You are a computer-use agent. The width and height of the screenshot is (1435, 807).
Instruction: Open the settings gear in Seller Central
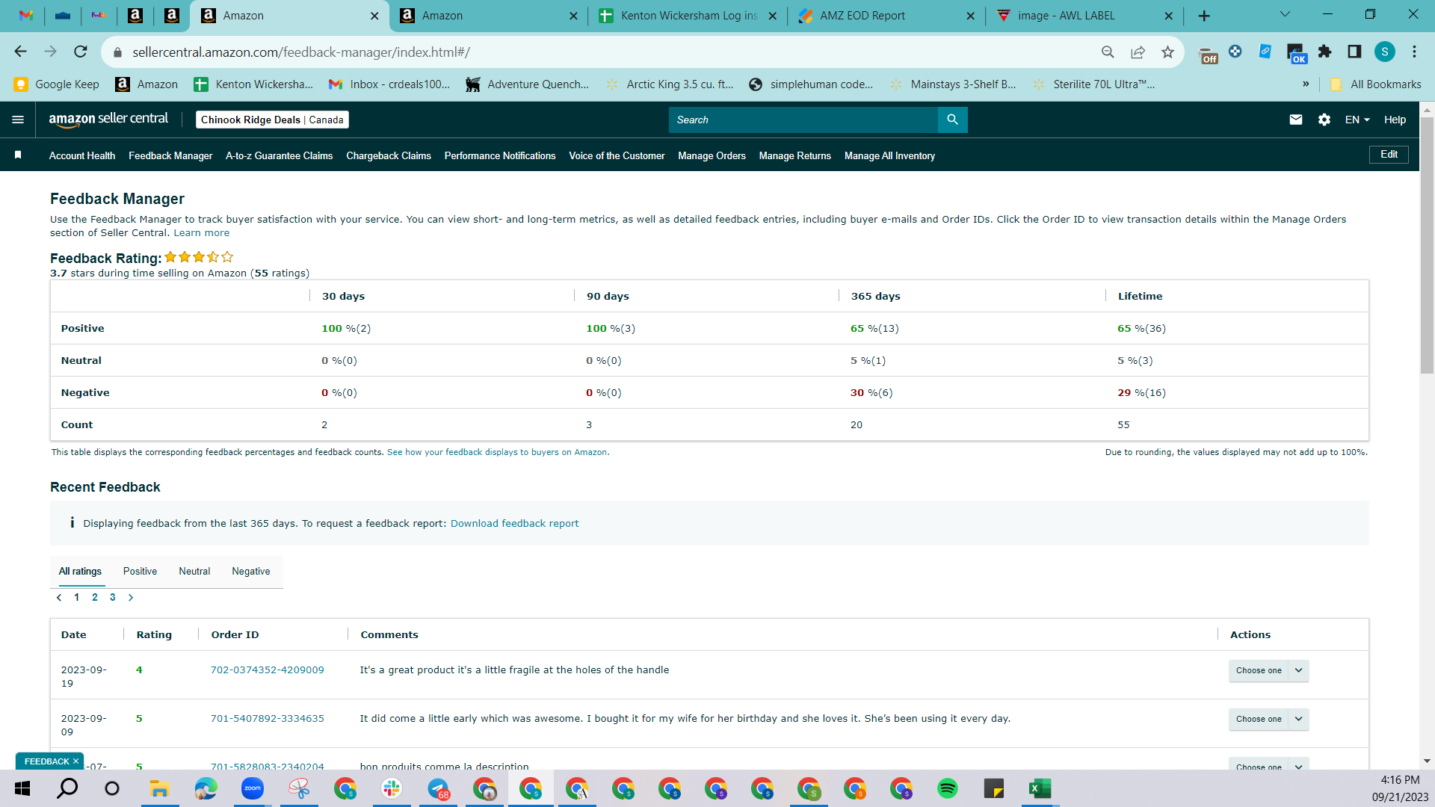point(1324,120)
